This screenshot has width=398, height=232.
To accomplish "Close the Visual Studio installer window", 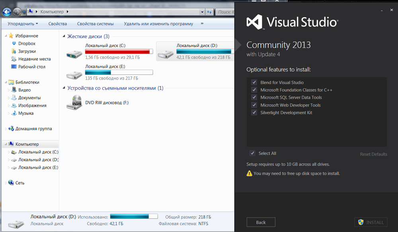I will [x=392, y=10].
